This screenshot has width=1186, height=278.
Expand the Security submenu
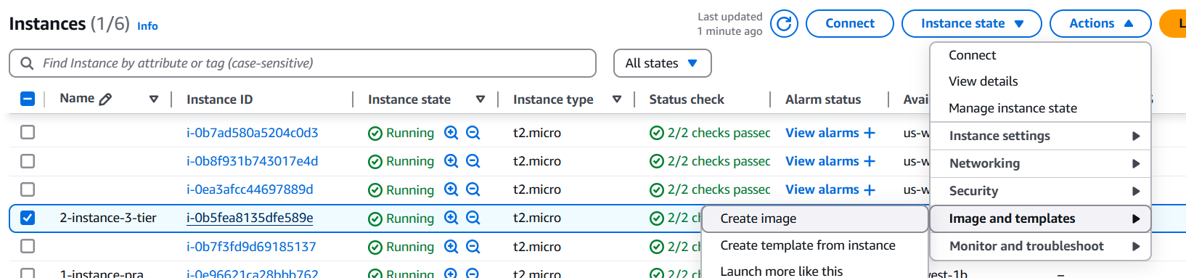tap(1041, 191)
